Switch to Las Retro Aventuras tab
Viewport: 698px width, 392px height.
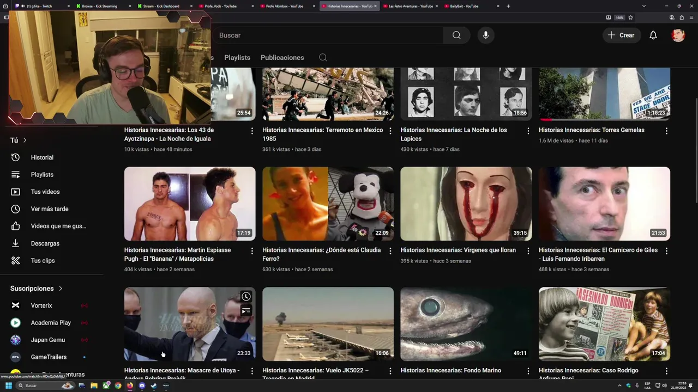pos(410,6)
